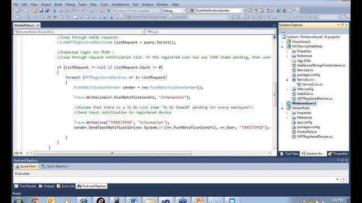Collapse the Service1.svc node

point(287,80)
